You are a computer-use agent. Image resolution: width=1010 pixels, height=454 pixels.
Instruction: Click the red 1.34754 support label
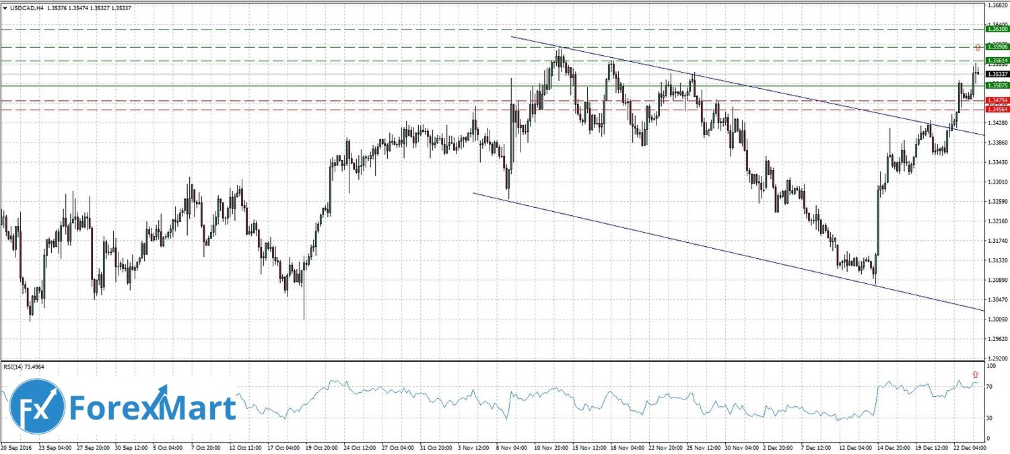pyautogui.click(x=997, y=100)
